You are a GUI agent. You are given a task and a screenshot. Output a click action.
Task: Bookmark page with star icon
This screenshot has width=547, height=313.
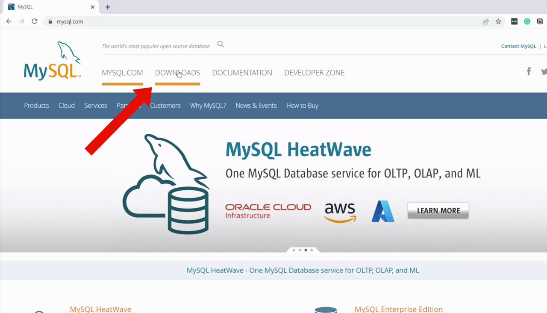(x=498, y=21)
